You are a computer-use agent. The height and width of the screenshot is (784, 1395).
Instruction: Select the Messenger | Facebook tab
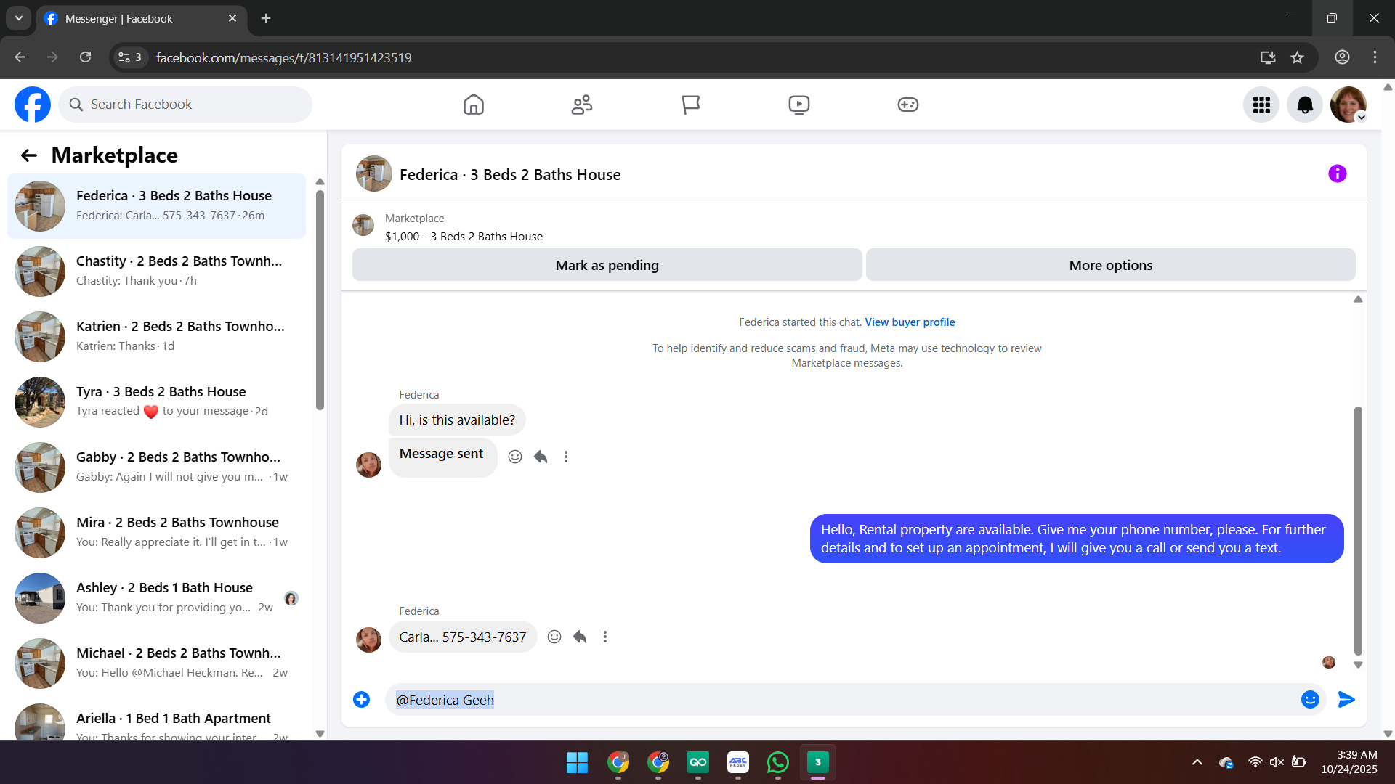pyautogui.click(x=141, y=19)
